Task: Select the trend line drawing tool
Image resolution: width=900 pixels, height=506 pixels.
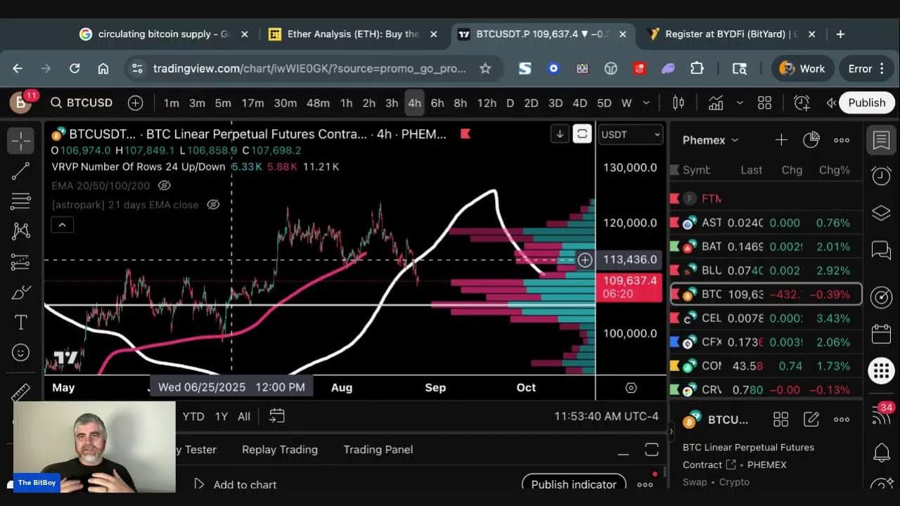Action: (x=21, y=171)
